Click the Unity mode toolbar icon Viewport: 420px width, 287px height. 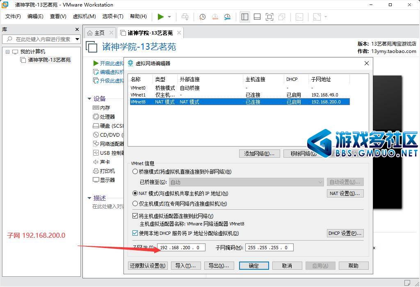[282, 17]
